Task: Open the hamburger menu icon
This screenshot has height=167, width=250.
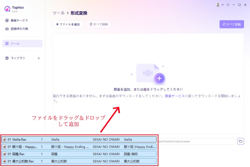Action: (x=228, y=5)
